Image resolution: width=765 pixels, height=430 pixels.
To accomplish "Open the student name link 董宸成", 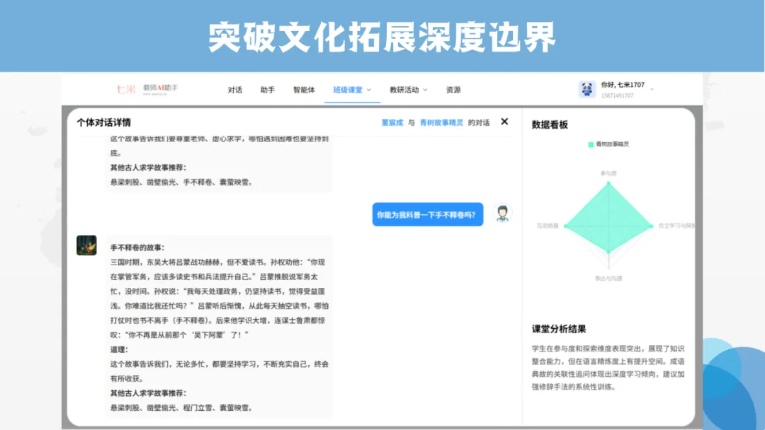I will coord(392,123).
